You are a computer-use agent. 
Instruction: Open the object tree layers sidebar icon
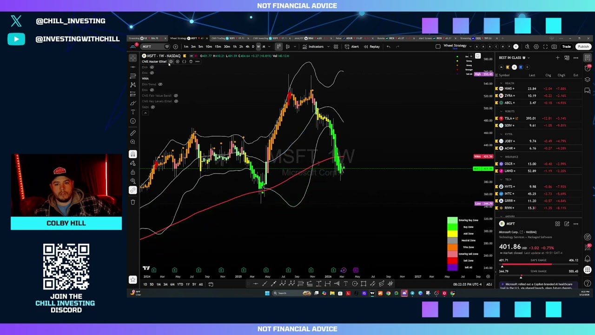tap(588, 80)
